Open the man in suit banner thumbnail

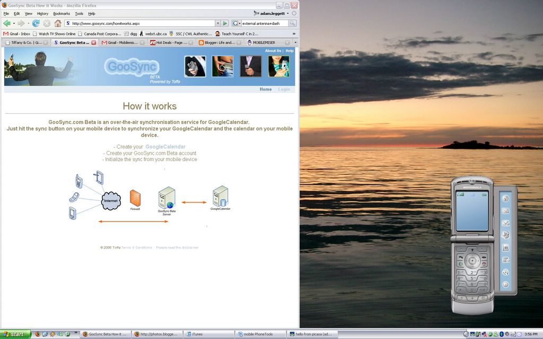[x=251, y=66]
